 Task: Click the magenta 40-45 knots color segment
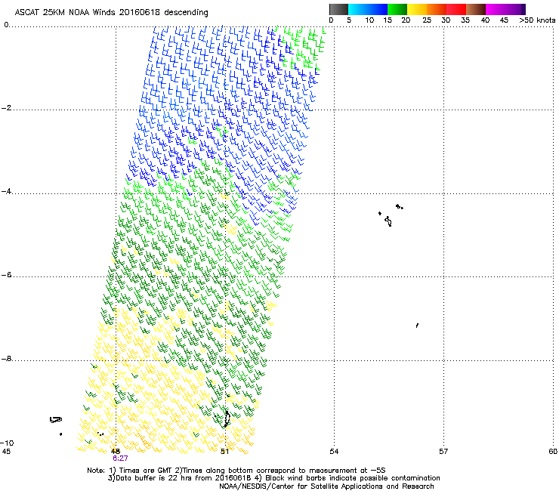pyautogui.click(x=496, y=9)
